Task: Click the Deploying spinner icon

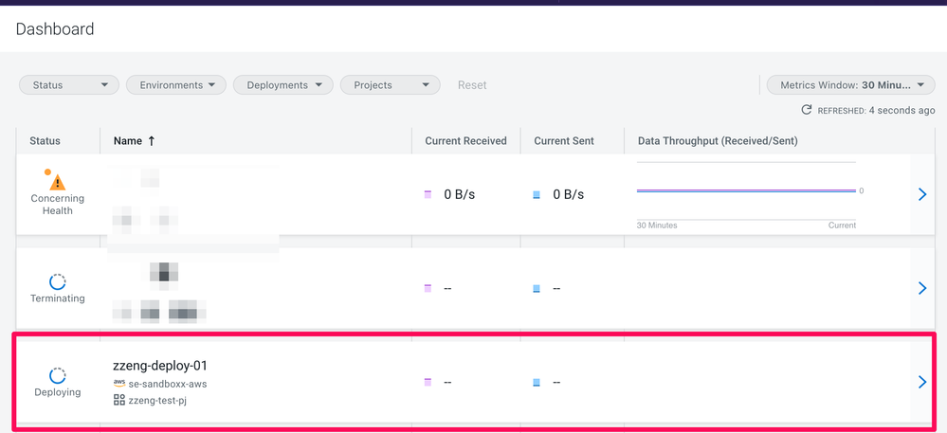Action: pyautogui.click(x=57, y=375)
